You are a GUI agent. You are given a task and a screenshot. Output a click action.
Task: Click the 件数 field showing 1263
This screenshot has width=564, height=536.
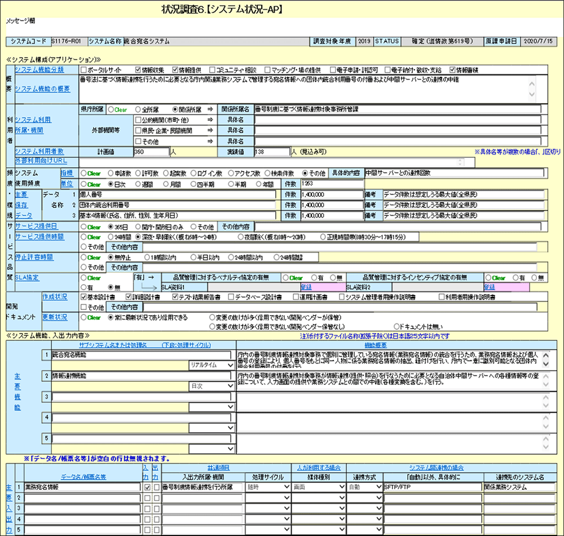[x=332, y=184]
